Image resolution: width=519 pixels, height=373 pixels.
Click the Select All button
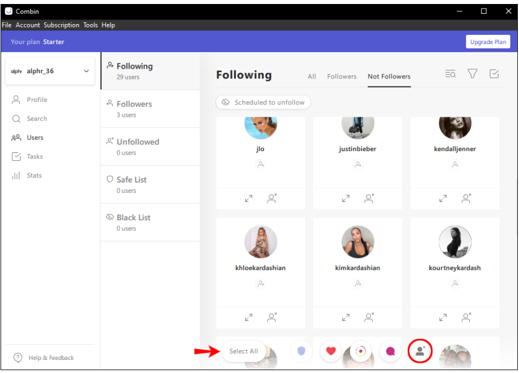243,351
